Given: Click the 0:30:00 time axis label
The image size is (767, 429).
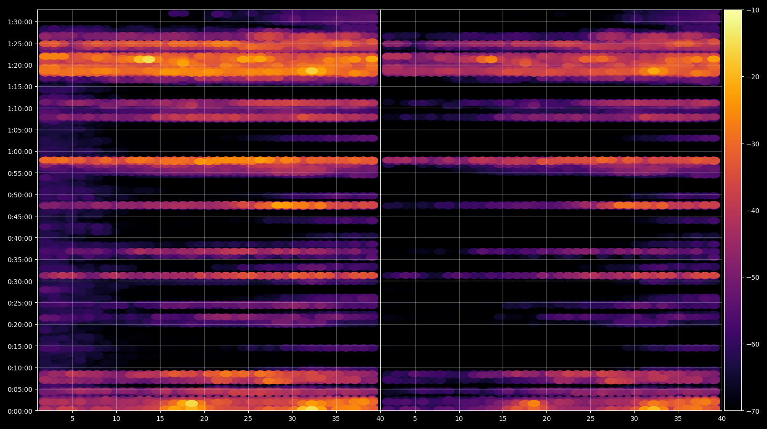Looking at the screenshot, I should (x=20, y=282).
